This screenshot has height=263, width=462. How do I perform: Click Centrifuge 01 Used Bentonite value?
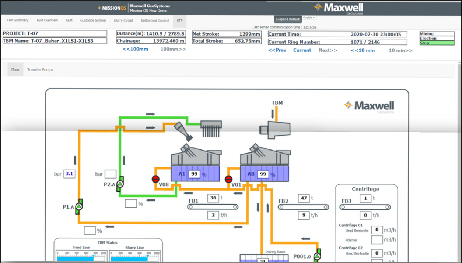coord(377,230)
